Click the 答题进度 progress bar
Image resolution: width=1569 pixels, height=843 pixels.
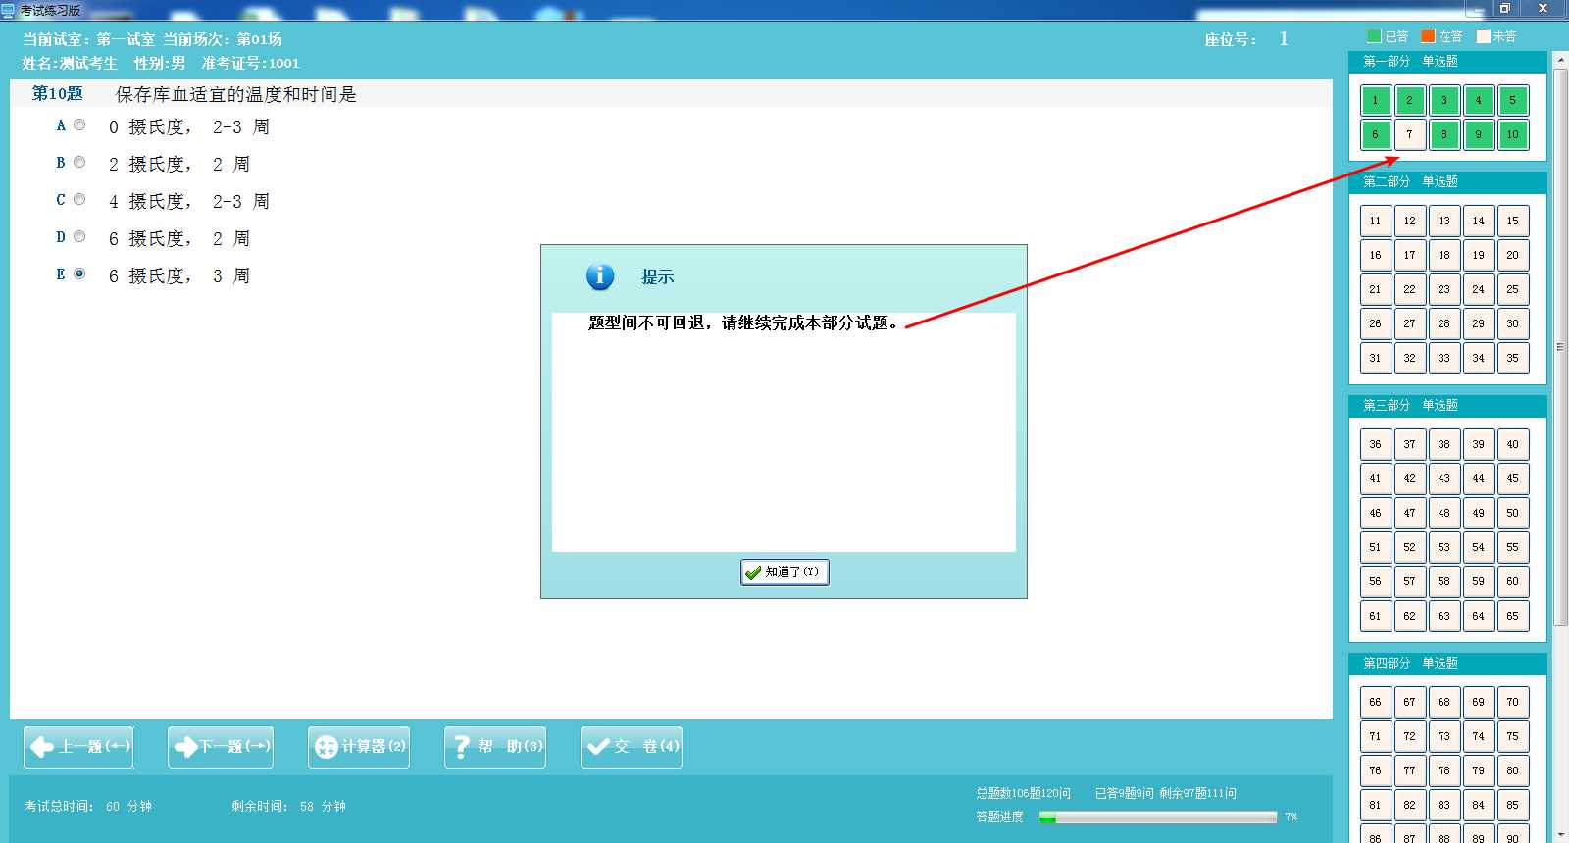(x=1158, y=817)
